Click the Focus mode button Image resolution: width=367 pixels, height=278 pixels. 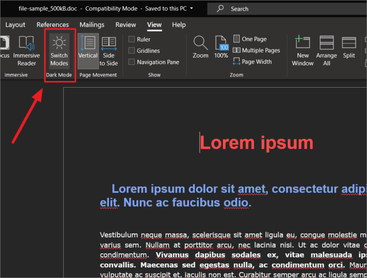[5, 47]
